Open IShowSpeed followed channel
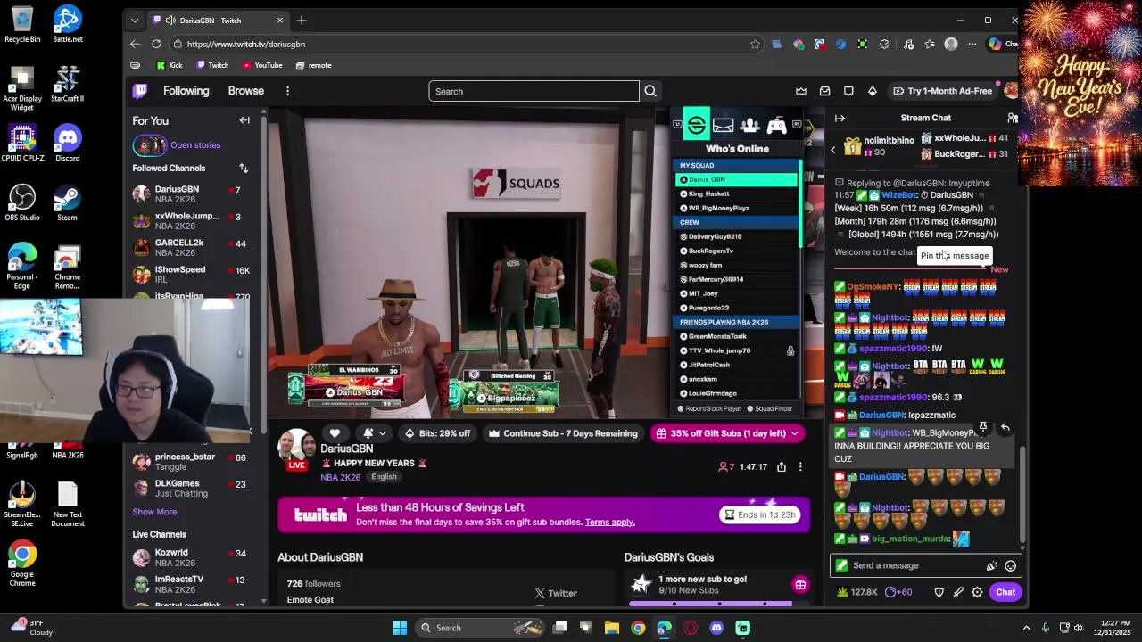 [x=192, y=274]
